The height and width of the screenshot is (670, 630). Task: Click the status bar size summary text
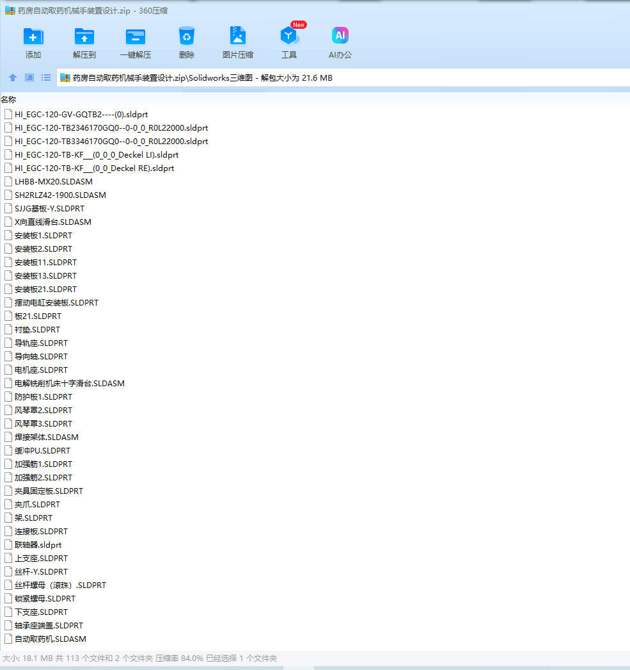[x=139, y=658]
